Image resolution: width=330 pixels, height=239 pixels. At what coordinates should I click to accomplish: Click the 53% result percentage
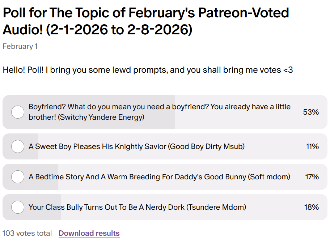[x=311, y=112]
